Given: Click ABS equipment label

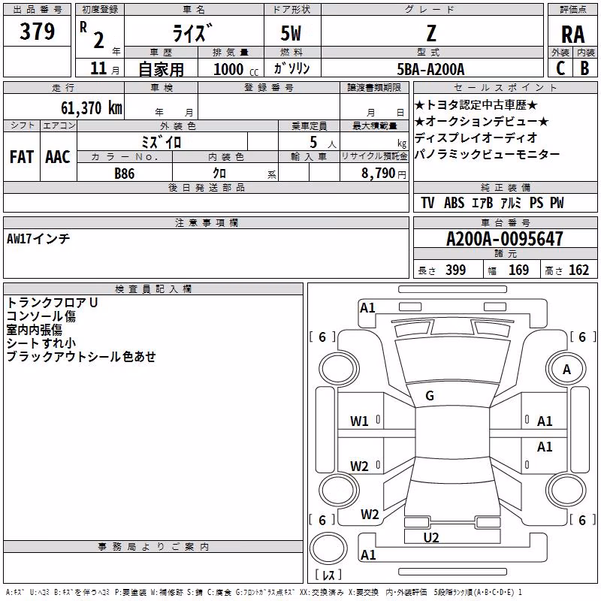Looking at the screenshot, I should point(455,203).
